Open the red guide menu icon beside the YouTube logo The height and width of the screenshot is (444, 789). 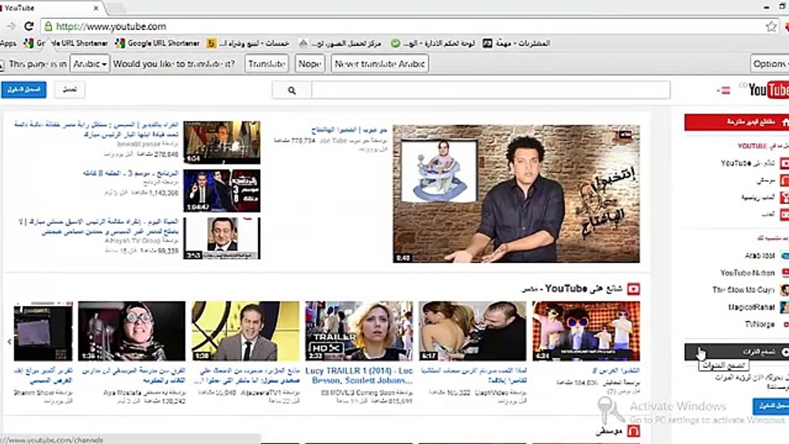pyautogui.click(x=723, y=91)
